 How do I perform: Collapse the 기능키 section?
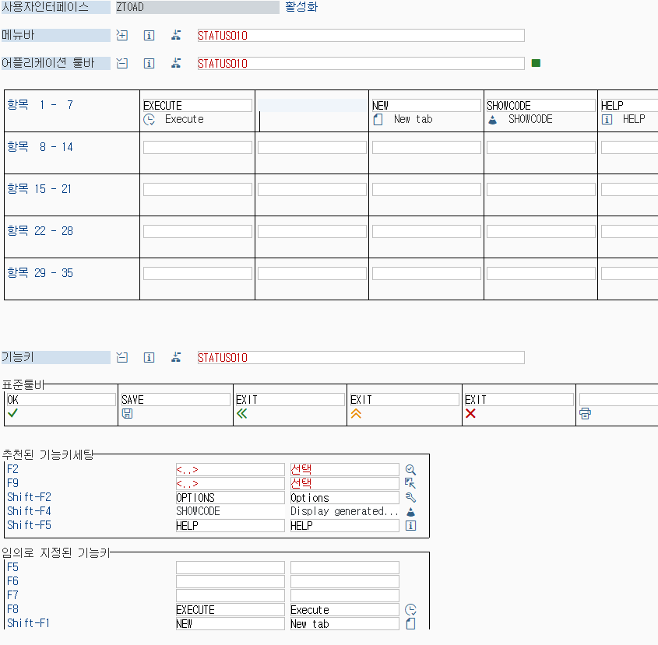click(x=121, y=357)
